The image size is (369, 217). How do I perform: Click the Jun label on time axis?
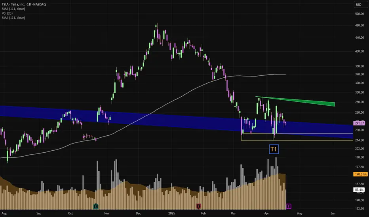(x=333, y=213)
